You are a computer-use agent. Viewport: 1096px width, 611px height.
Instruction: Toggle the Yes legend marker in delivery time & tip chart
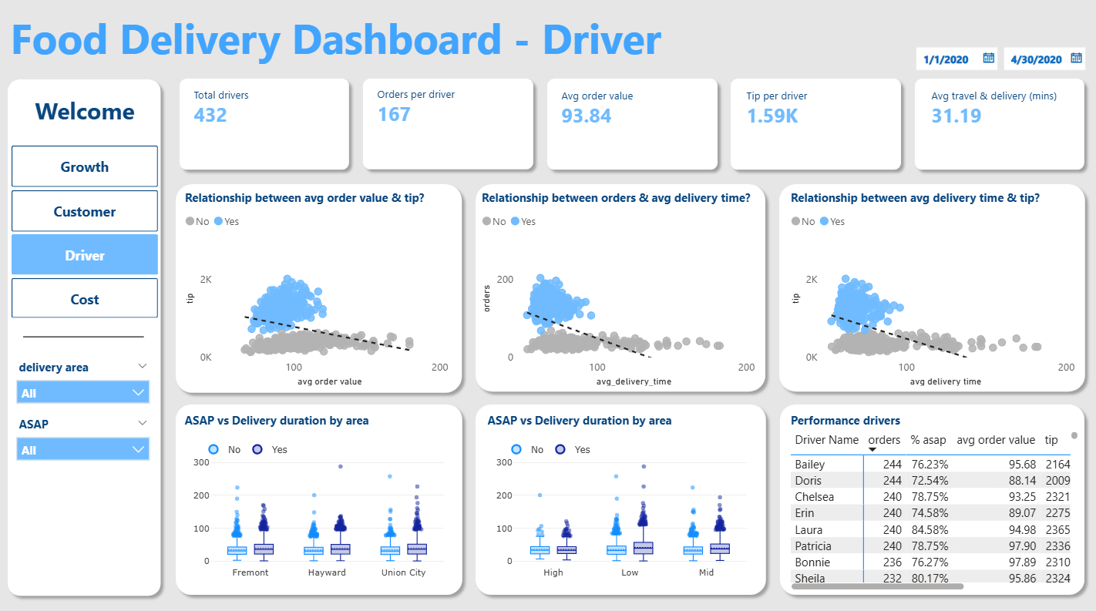click(824, 221)
